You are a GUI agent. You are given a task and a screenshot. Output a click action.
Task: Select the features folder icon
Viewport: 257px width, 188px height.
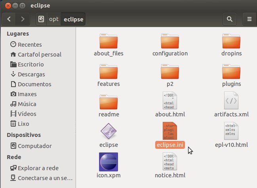point(109,72)
